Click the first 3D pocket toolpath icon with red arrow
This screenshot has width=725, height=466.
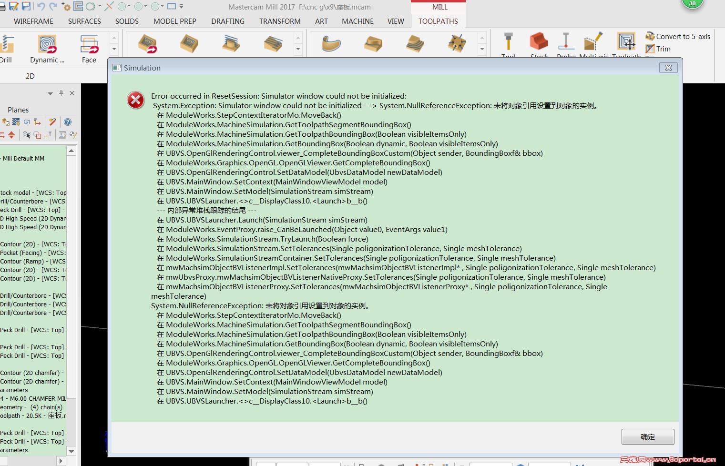coord(147,44)
